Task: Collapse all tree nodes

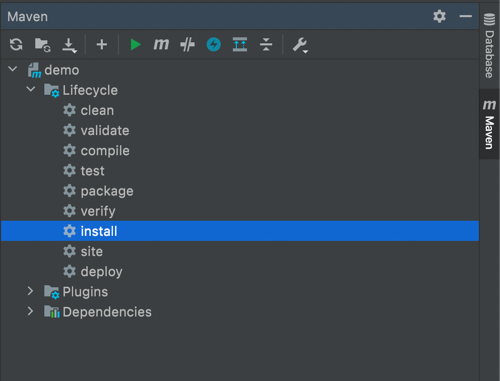Action: point(266,45)
